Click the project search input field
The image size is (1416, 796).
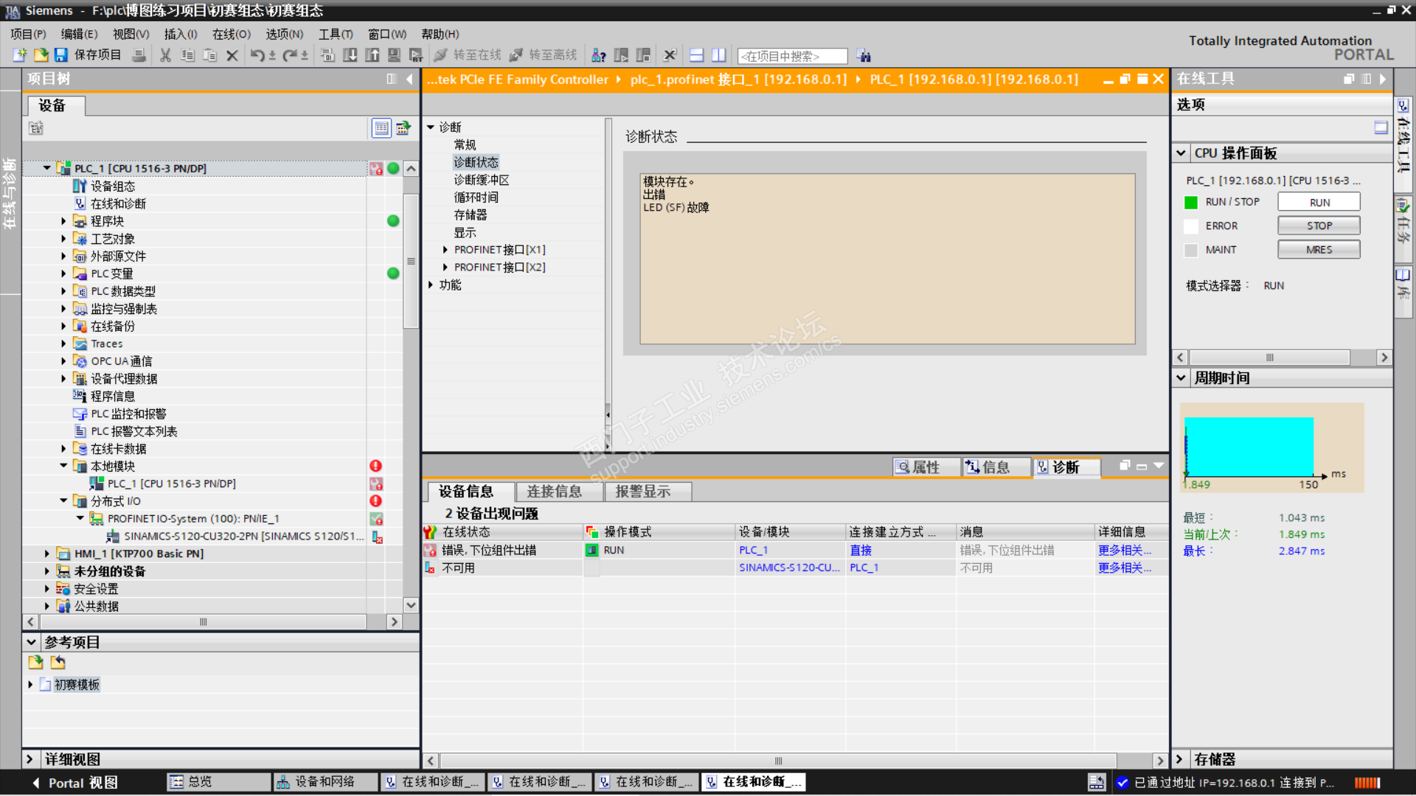791,56
